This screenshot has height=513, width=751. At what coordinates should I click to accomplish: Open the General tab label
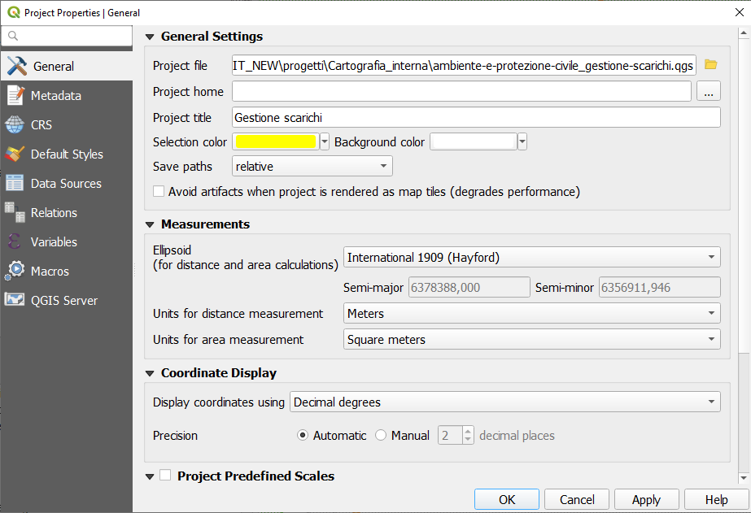point(54,67)
